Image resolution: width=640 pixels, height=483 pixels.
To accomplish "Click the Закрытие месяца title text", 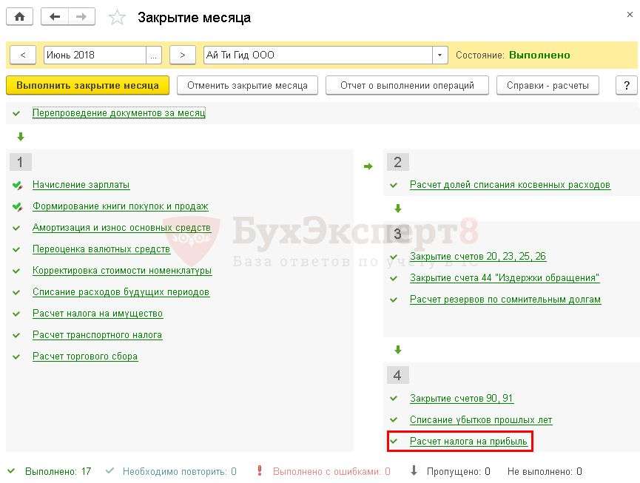I will coord(195,18).
